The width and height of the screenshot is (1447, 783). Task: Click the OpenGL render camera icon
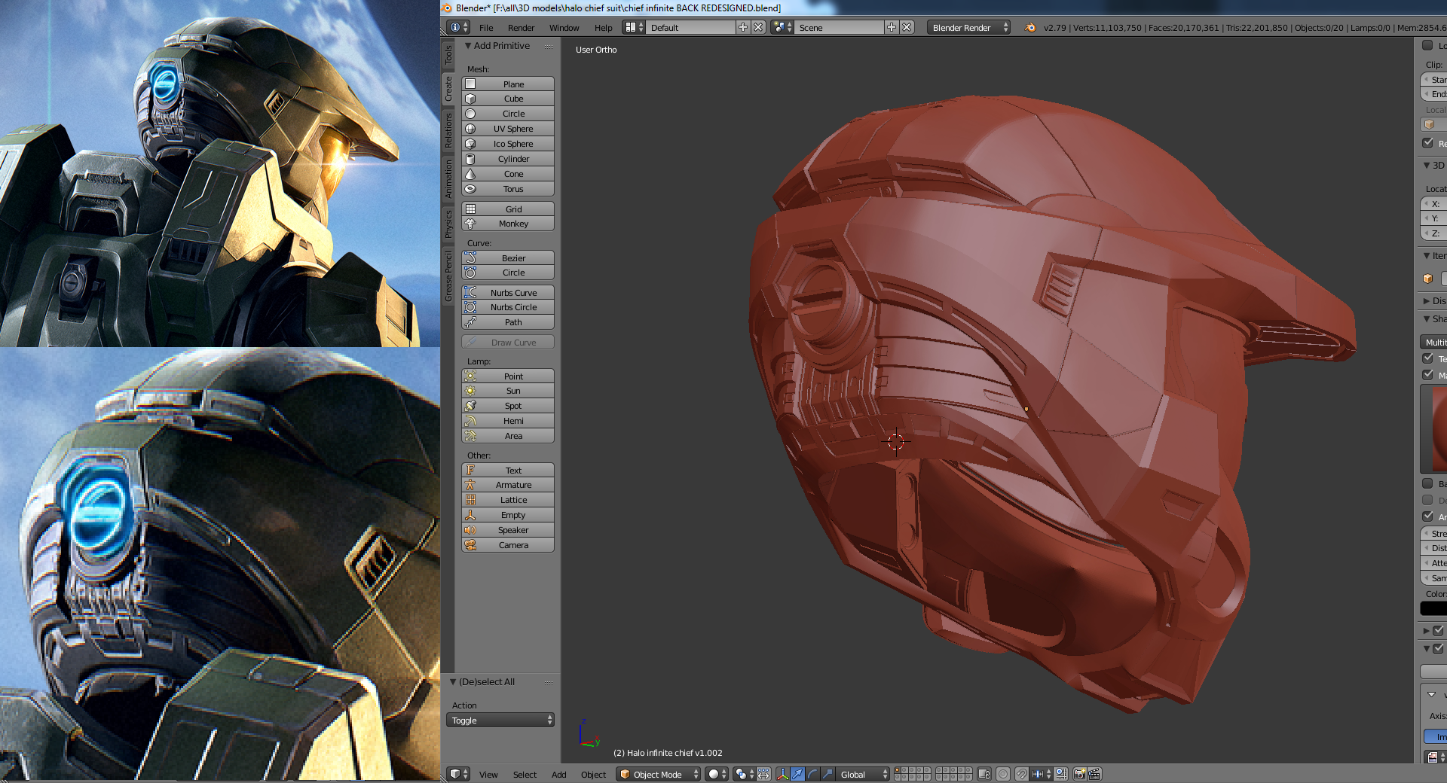point(1079,774)
